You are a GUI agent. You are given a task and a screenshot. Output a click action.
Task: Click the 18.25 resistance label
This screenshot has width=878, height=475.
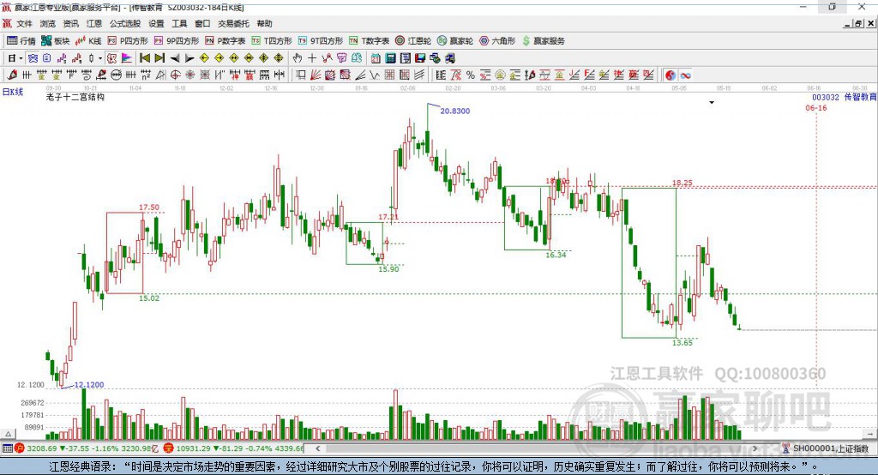pyautogui.click(x=682, y=183)
